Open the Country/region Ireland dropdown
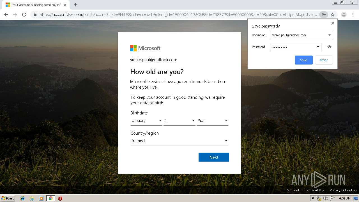Viewport: 359px width, 202px height. coord(179,141)
